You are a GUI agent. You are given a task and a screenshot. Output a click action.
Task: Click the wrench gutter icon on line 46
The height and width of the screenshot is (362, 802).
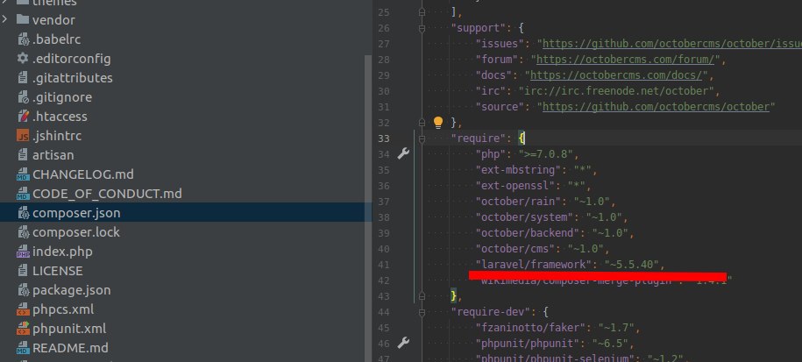tap(403, 343)
